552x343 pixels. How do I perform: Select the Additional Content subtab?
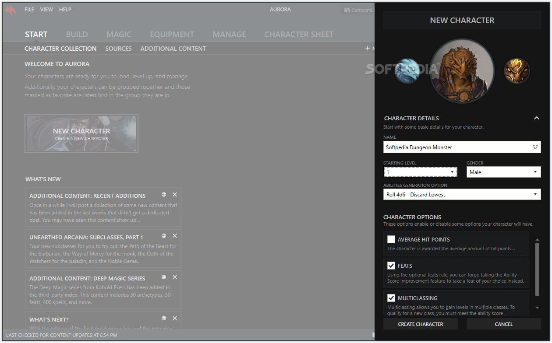[173, 49]
